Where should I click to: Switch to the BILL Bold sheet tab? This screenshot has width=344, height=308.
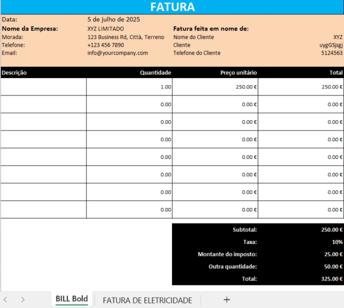point(72,299)
